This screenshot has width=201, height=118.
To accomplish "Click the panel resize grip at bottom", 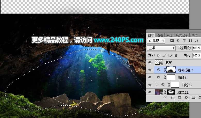I will pyautogui.click(x=181, y=101).
